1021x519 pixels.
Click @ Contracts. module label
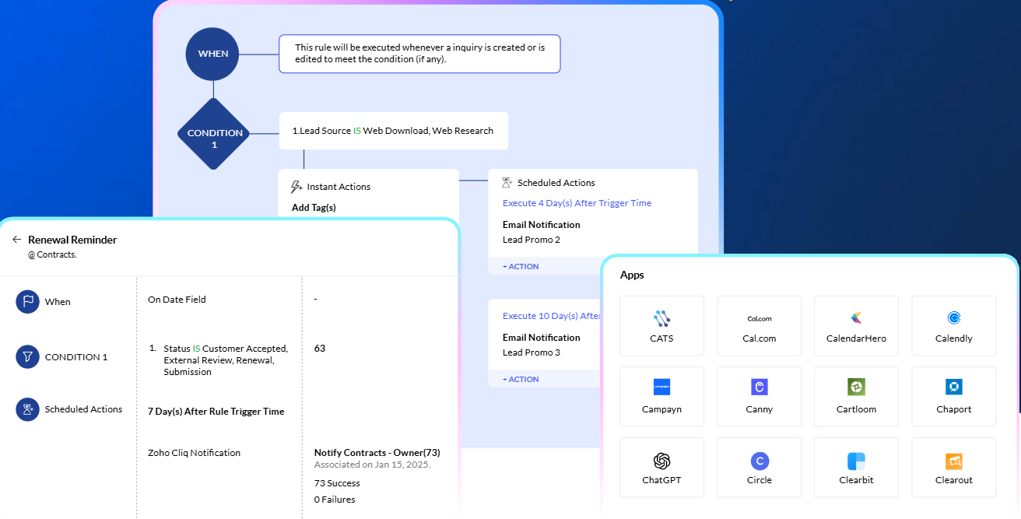(52, 254)
